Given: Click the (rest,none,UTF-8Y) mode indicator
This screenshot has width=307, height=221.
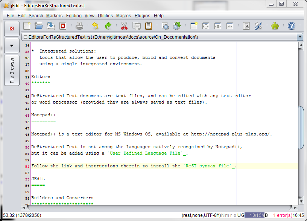Looking at the screenshot, I should point(201,215).
